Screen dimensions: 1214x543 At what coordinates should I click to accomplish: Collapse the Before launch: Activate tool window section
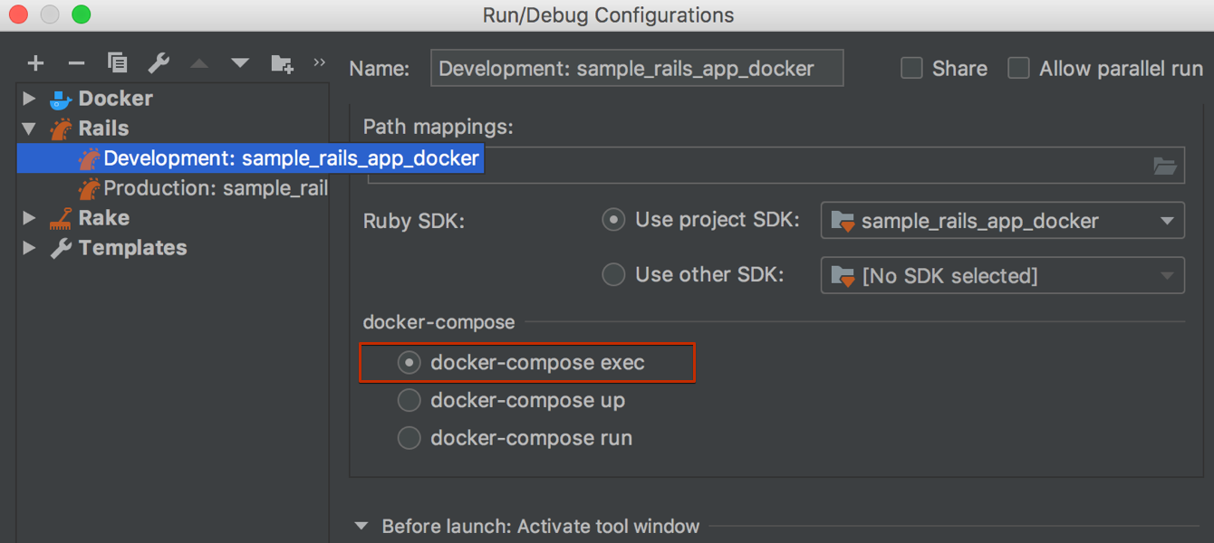pyautogui.click(x=361, y=526)
